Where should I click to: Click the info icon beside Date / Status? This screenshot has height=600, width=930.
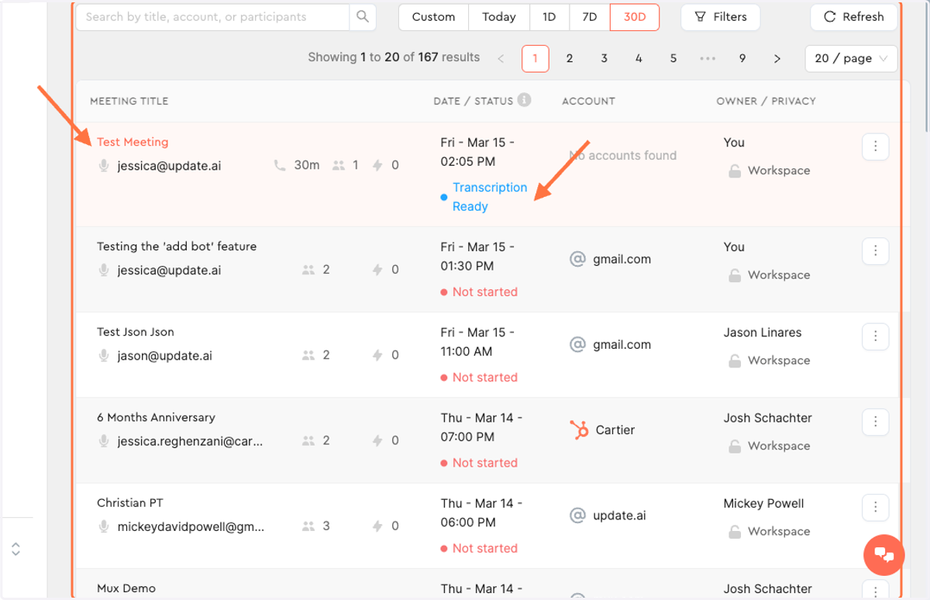[x=525, y=100]
